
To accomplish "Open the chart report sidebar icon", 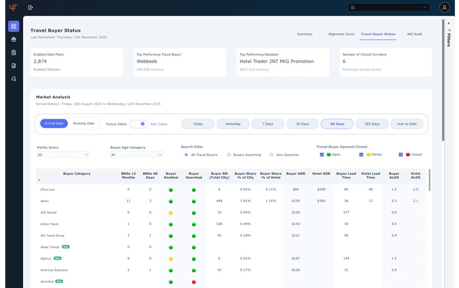I will click(13, 66).
